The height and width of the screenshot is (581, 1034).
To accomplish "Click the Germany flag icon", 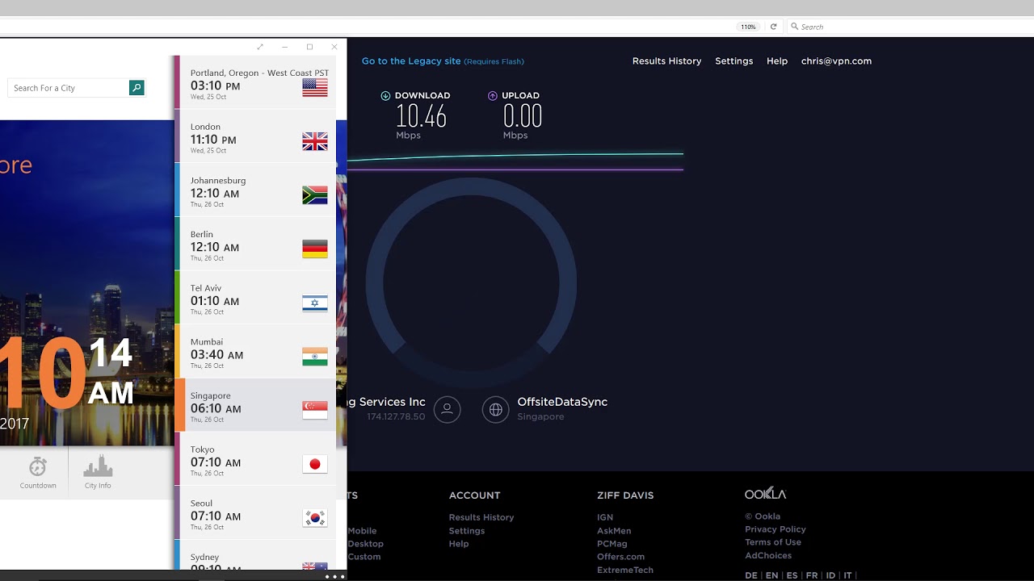I will click(x=315, y=249).
